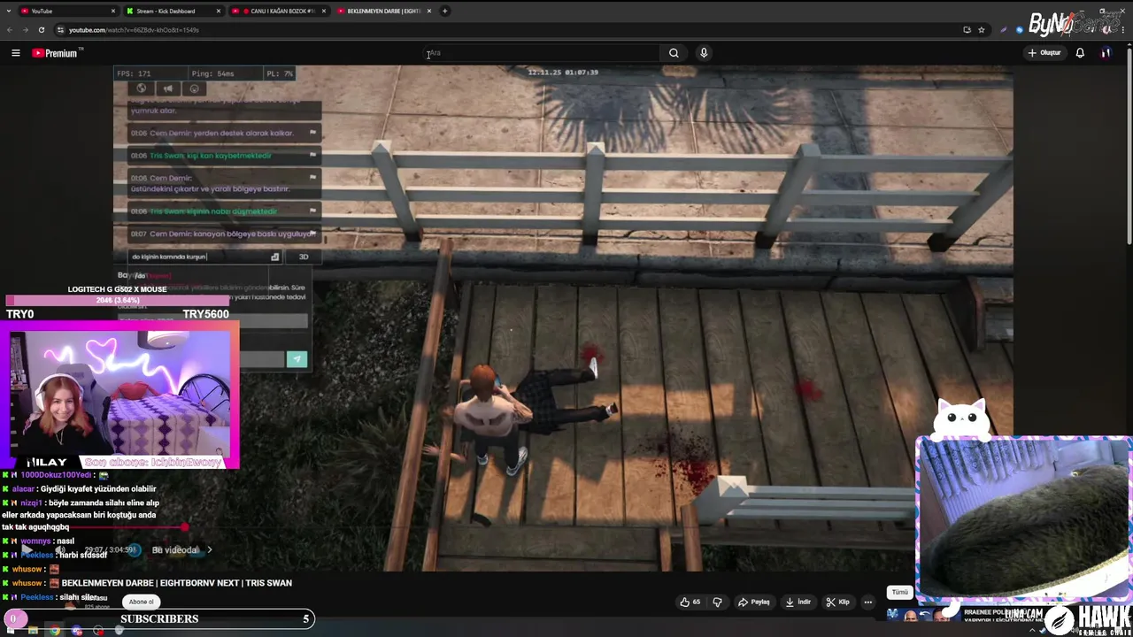Click the teal send arrow button
Image resolution: width=1133 pixels, height=637 pixels.
(297, 358)
